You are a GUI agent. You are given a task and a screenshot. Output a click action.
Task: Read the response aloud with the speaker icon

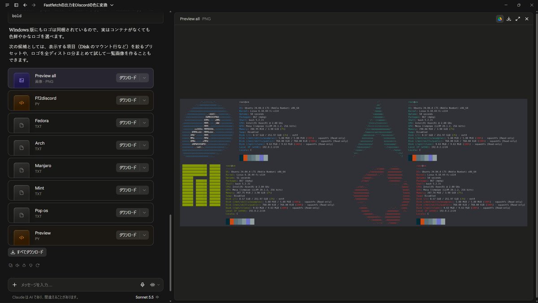[x=17, y=265]
